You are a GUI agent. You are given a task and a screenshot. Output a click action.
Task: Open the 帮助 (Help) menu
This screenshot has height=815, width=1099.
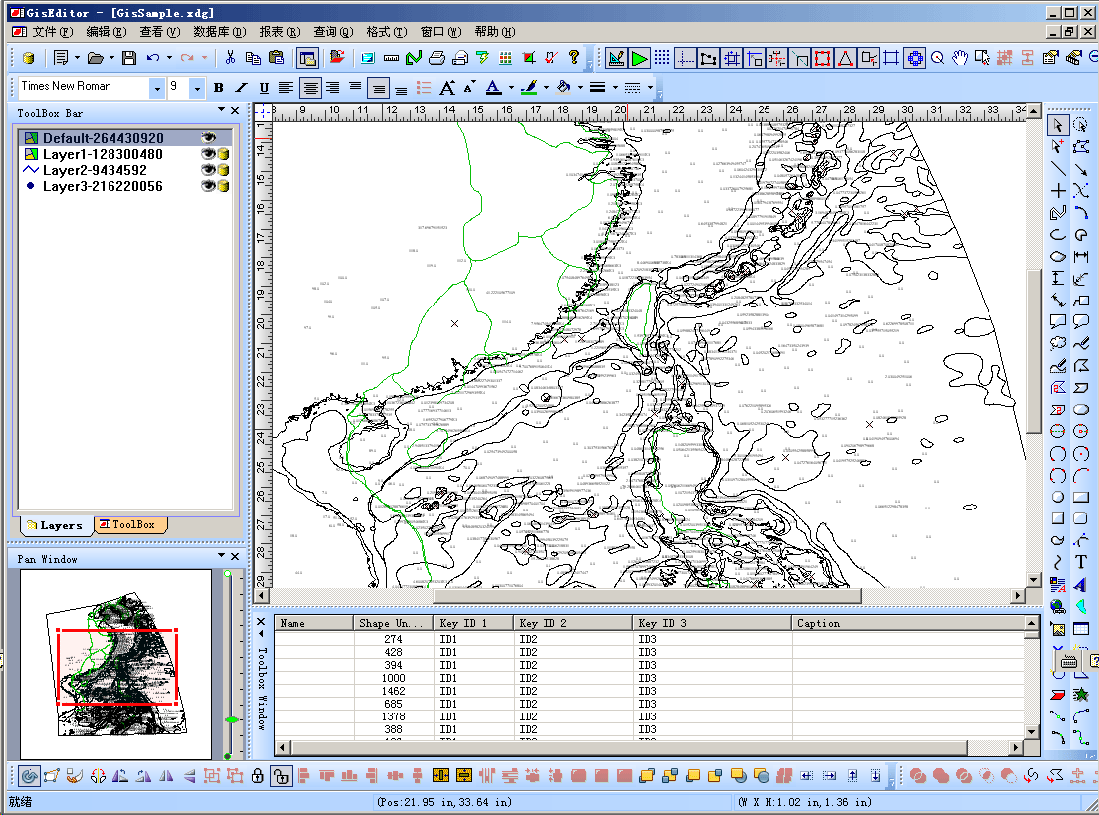[x=494, y=32]
